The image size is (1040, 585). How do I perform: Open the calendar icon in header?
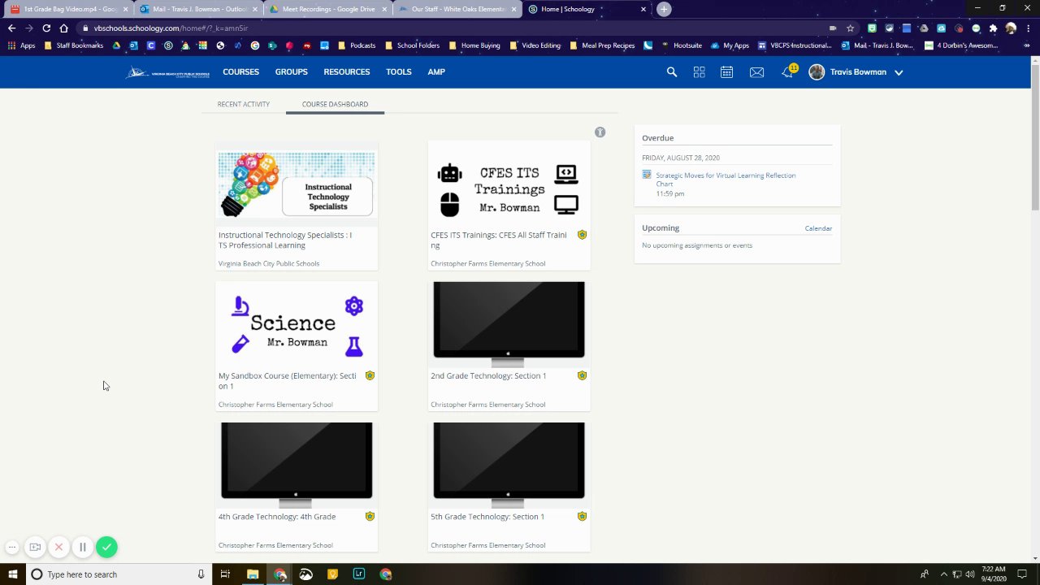726,72
